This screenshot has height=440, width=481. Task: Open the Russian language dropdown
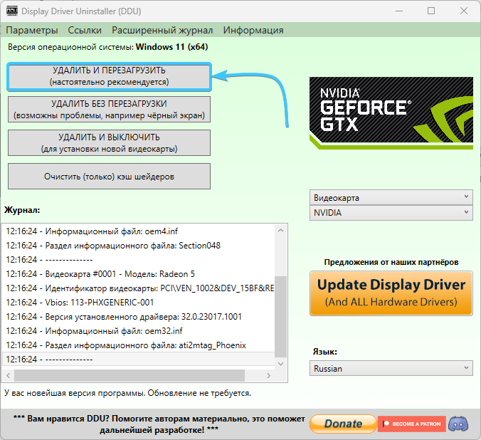(x=391, y=369)
